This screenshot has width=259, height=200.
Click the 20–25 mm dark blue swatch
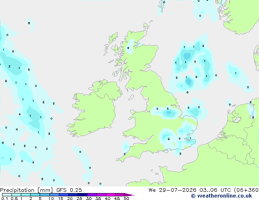coord(73,195)
